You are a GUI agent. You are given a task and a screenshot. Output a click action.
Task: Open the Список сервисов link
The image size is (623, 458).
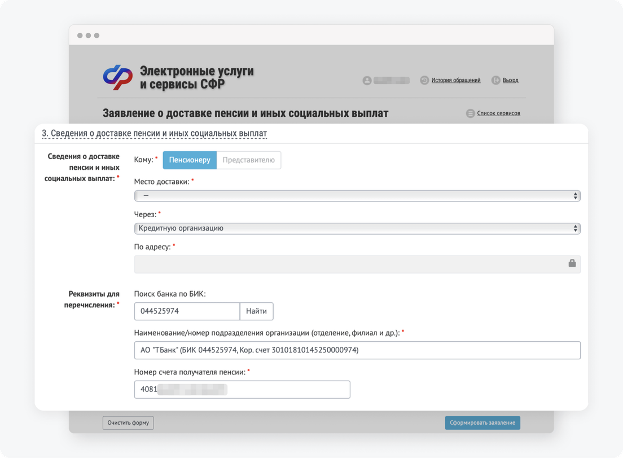(x=499, y=113)
